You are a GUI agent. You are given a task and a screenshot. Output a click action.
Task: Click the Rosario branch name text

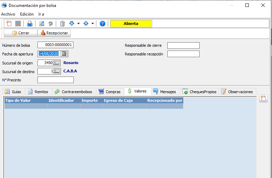(x=71, y=63)
